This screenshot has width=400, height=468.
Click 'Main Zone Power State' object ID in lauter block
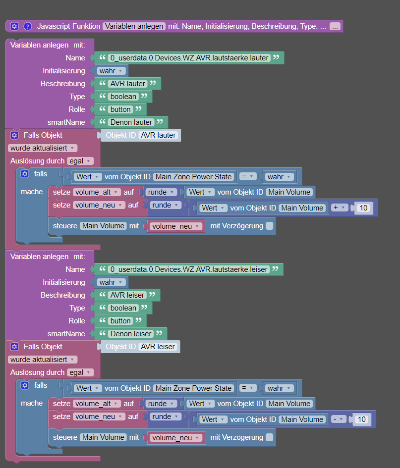click(194, 177)
